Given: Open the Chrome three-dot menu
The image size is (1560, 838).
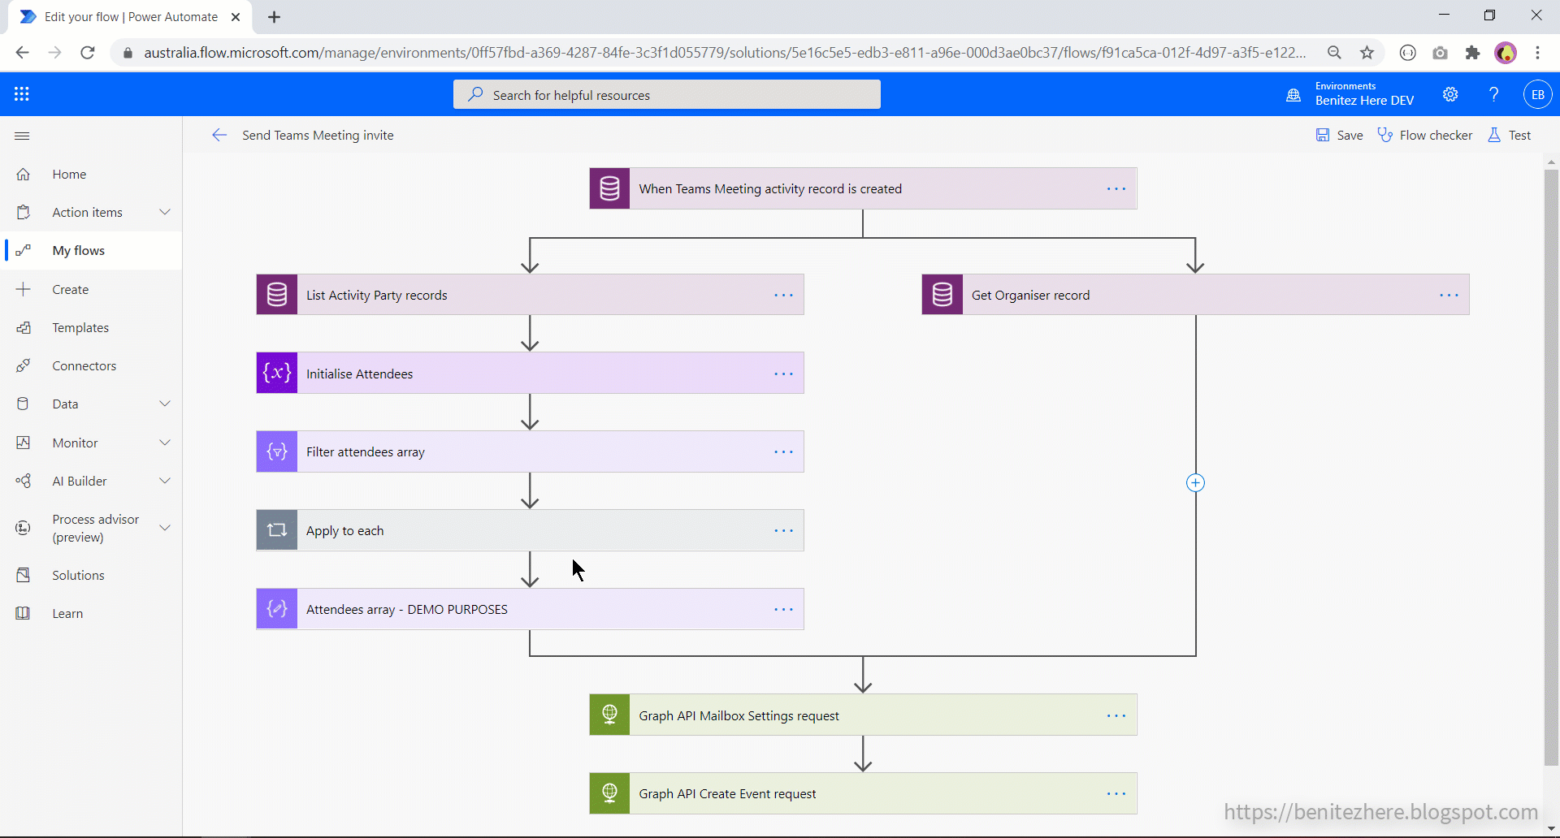Looking at the screenshot, I should pyautogui.click(x=1537, y=53).
